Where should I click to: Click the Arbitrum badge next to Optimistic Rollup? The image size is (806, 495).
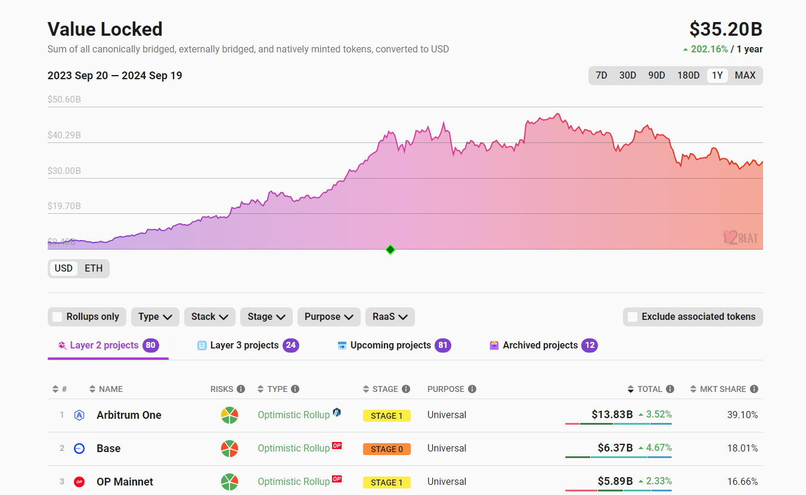click(x=337, y=412)
